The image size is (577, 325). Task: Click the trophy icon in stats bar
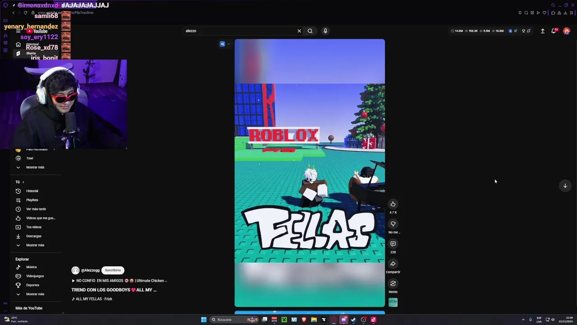[523, 31]
